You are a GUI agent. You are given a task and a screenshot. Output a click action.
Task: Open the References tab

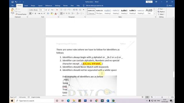(x=49, y=6)
